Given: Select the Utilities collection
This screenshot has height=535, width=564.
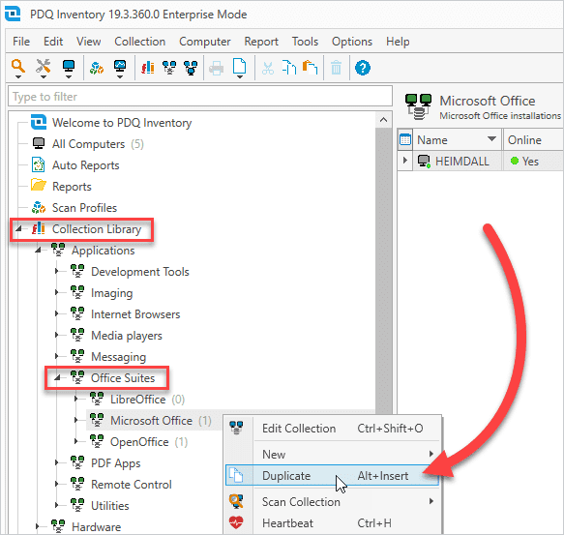Looking at the screenshot, I should point(109,506).
